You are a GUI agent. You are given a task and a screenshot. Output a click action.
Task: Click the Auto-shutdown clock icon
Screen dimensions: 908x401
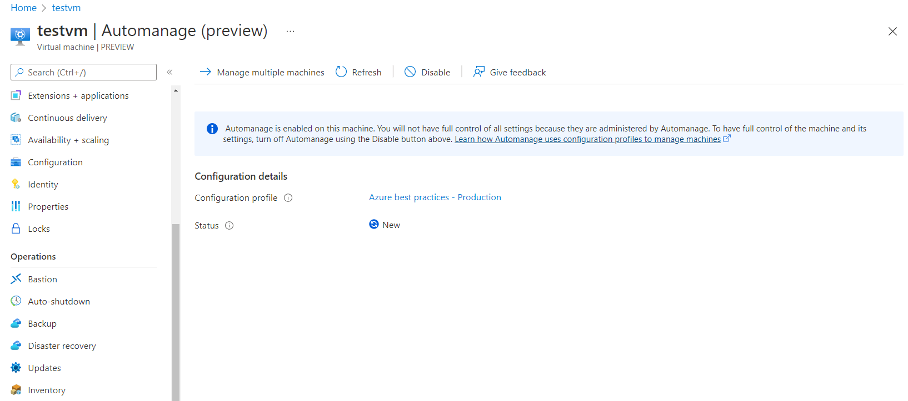click(x=16, y=301)
